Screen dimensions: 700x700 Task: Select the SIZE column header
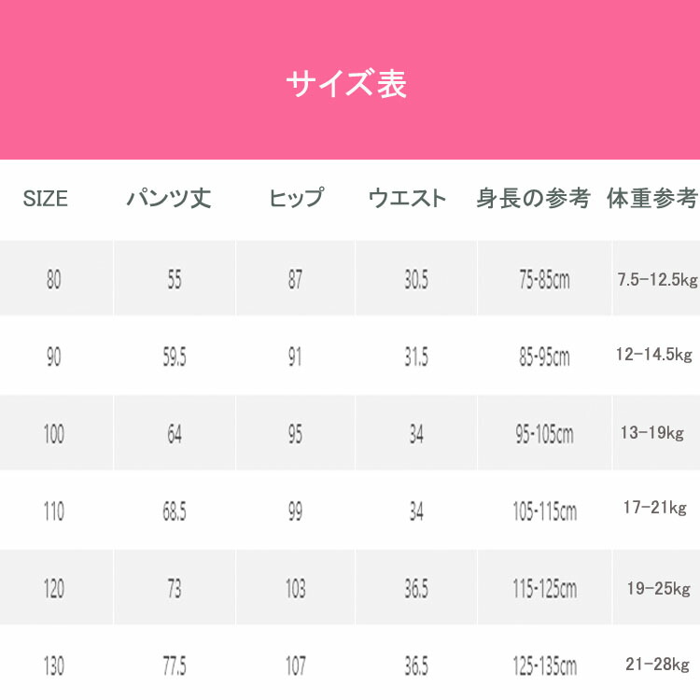click(x=45, y=199)
